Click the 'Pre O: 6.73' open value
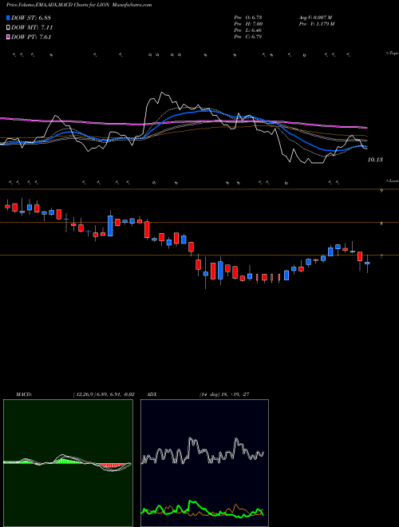The height and width of the screenshot is (527, 399). pyautogui.click(x=248, y=18)
